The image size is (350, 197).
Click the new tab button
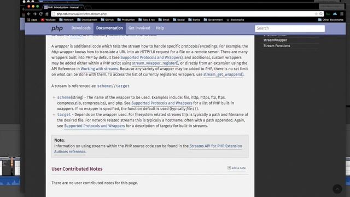coord(89,7)
